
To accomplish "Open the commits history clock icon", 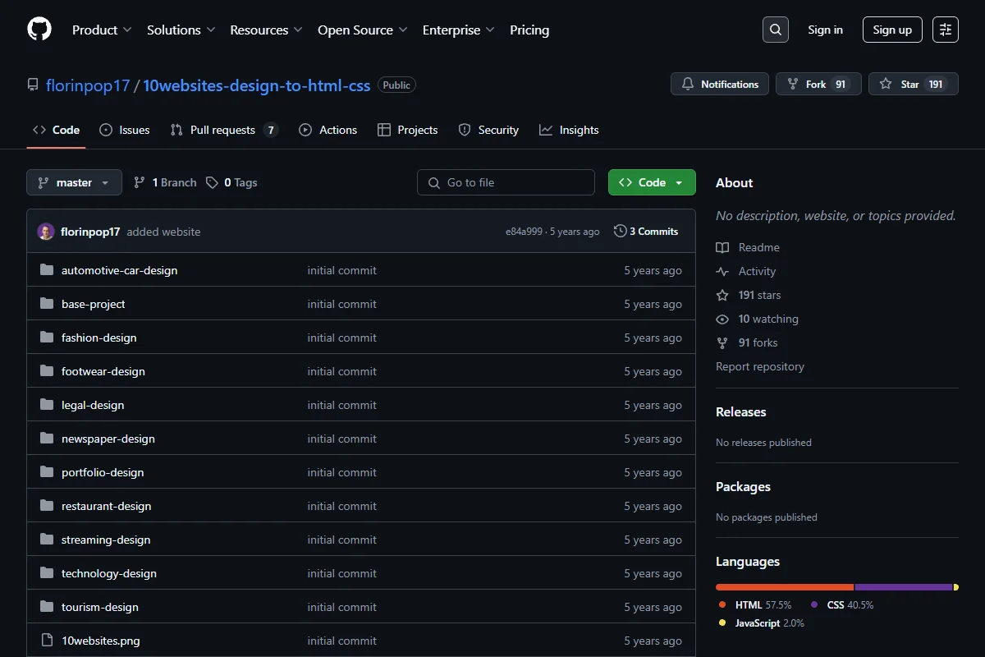I will click(621, 232).
